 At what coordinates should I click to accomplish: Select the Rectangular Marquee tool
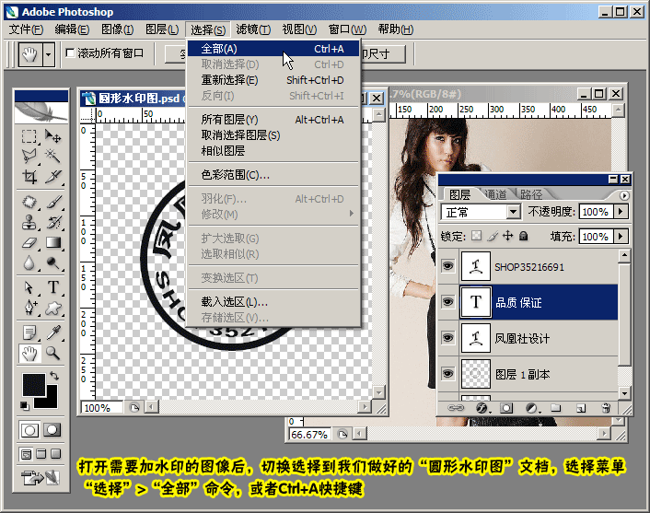(x=29, y=136)
